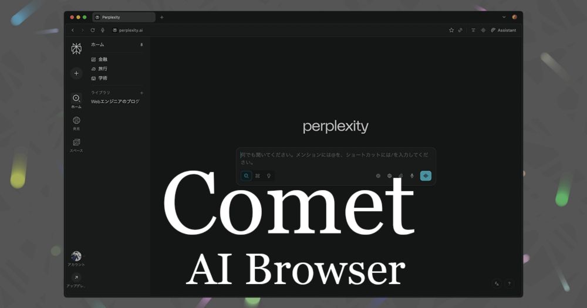Open the language translate icon at bottom right
587x308 pixels.
pos(497,284)
